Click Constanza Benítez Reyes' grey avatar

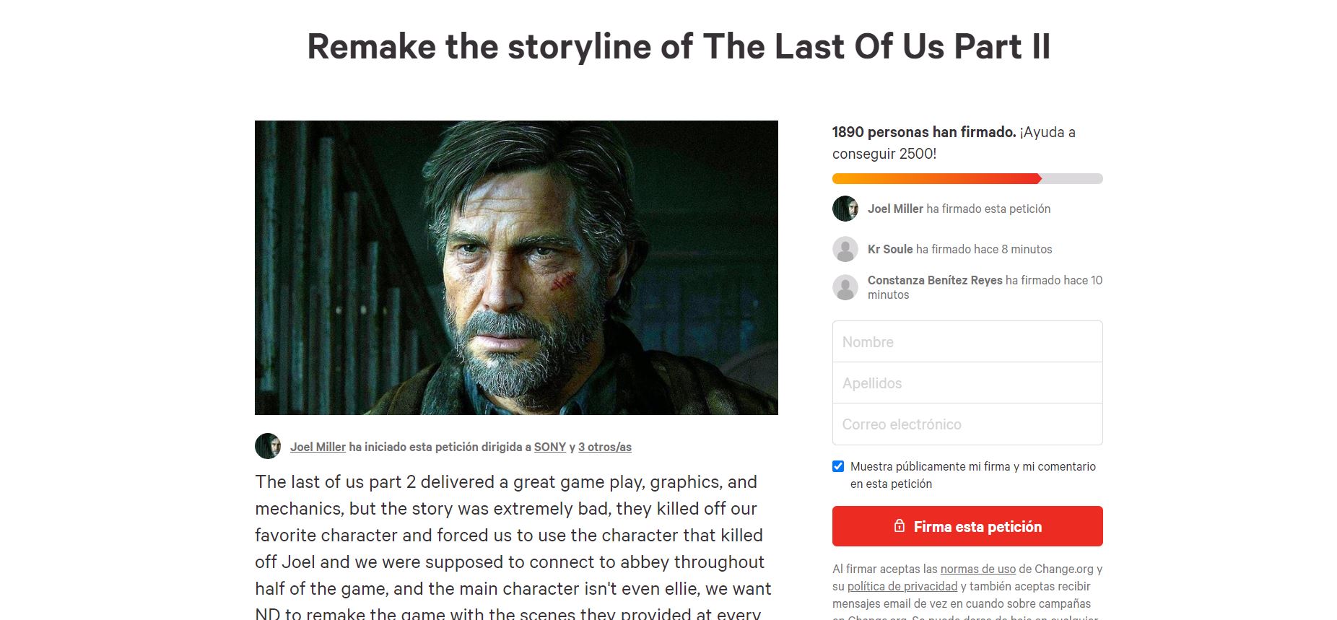845,287
